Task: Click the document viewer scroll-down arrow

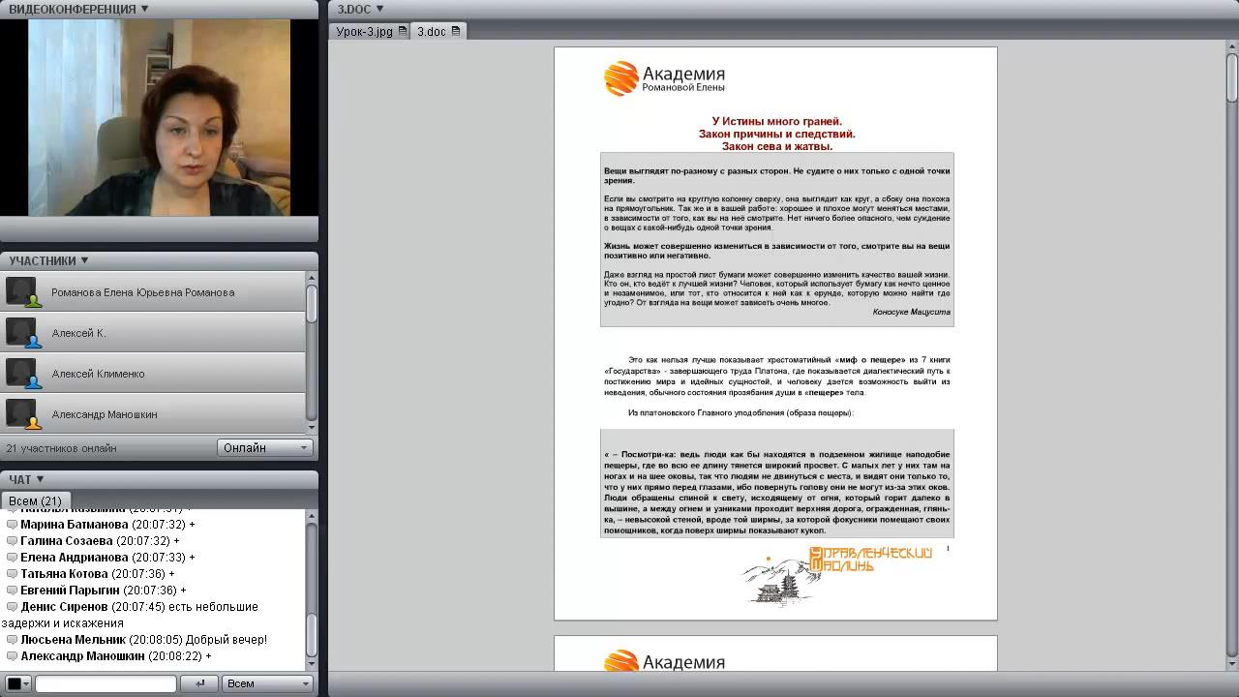Action: [1232, 664]
